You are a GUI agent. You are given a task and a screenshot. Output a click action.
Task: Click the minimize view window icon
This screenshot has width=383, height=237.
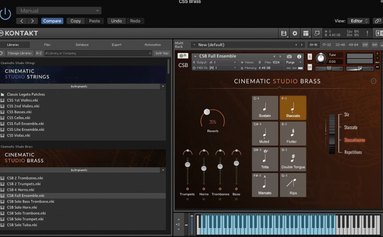tap(317, 33)
